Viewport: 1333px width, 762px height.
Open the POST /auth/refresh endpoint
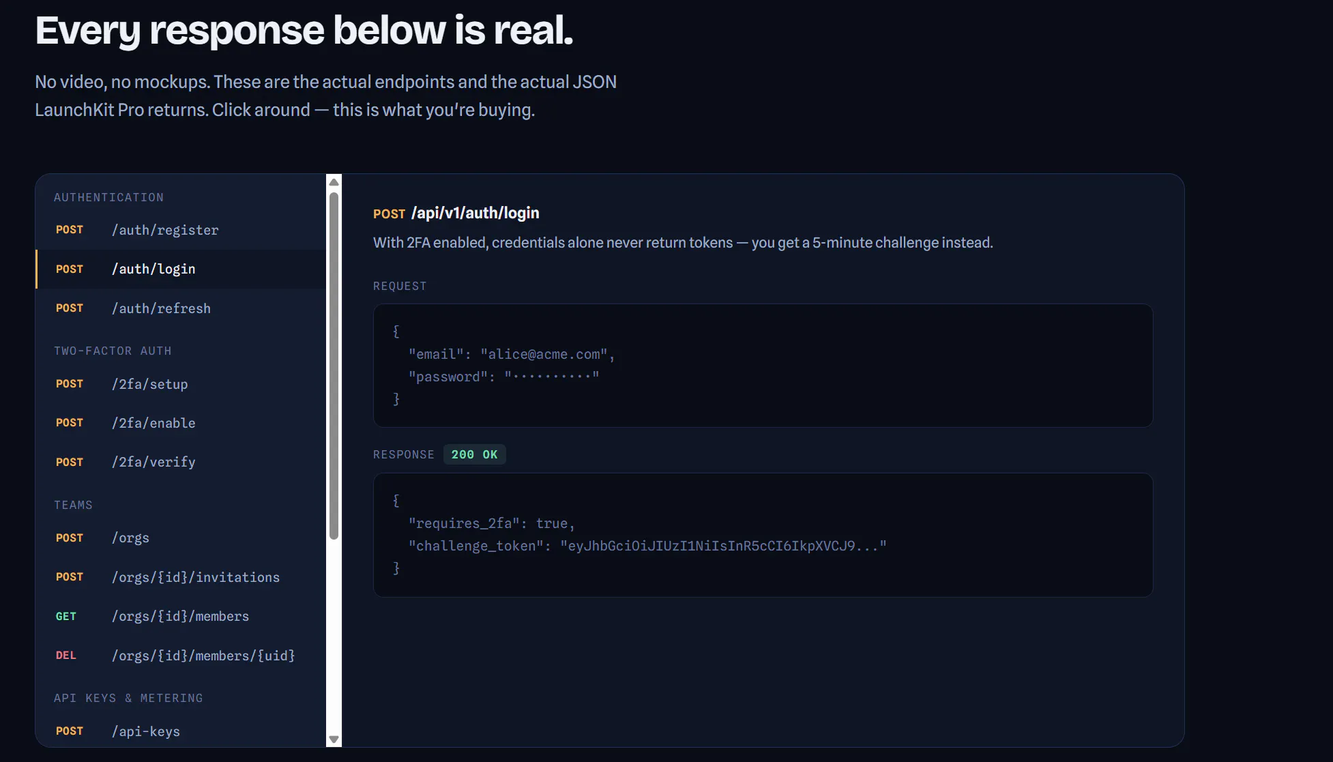click(x=181, y=308)
